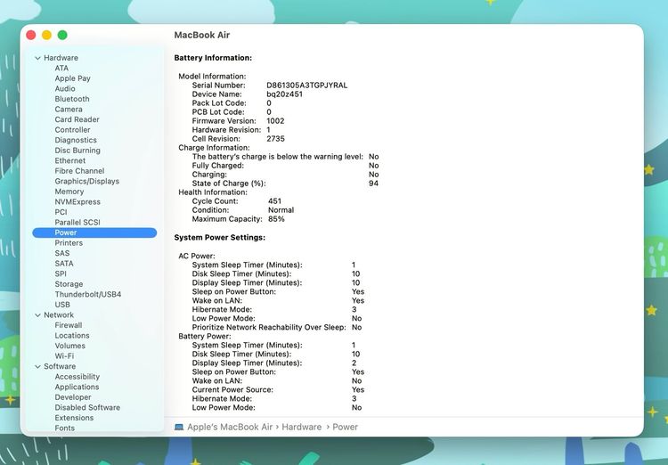668x465 pixels.
Task: Click the Maximum Capacity value 85%
Action: coord(276,219)
